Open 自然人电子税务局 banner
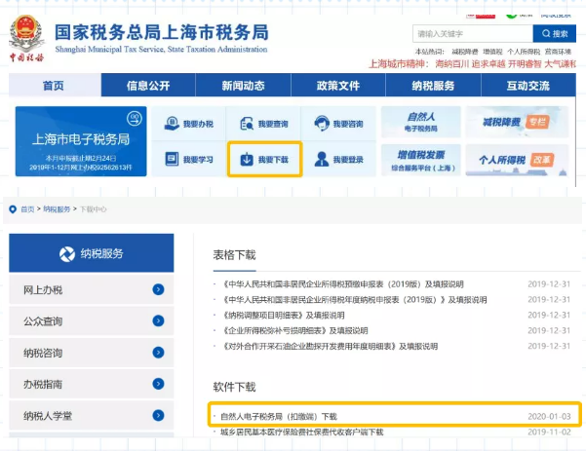Screen dimensions: 586x451 pos(421,122)
